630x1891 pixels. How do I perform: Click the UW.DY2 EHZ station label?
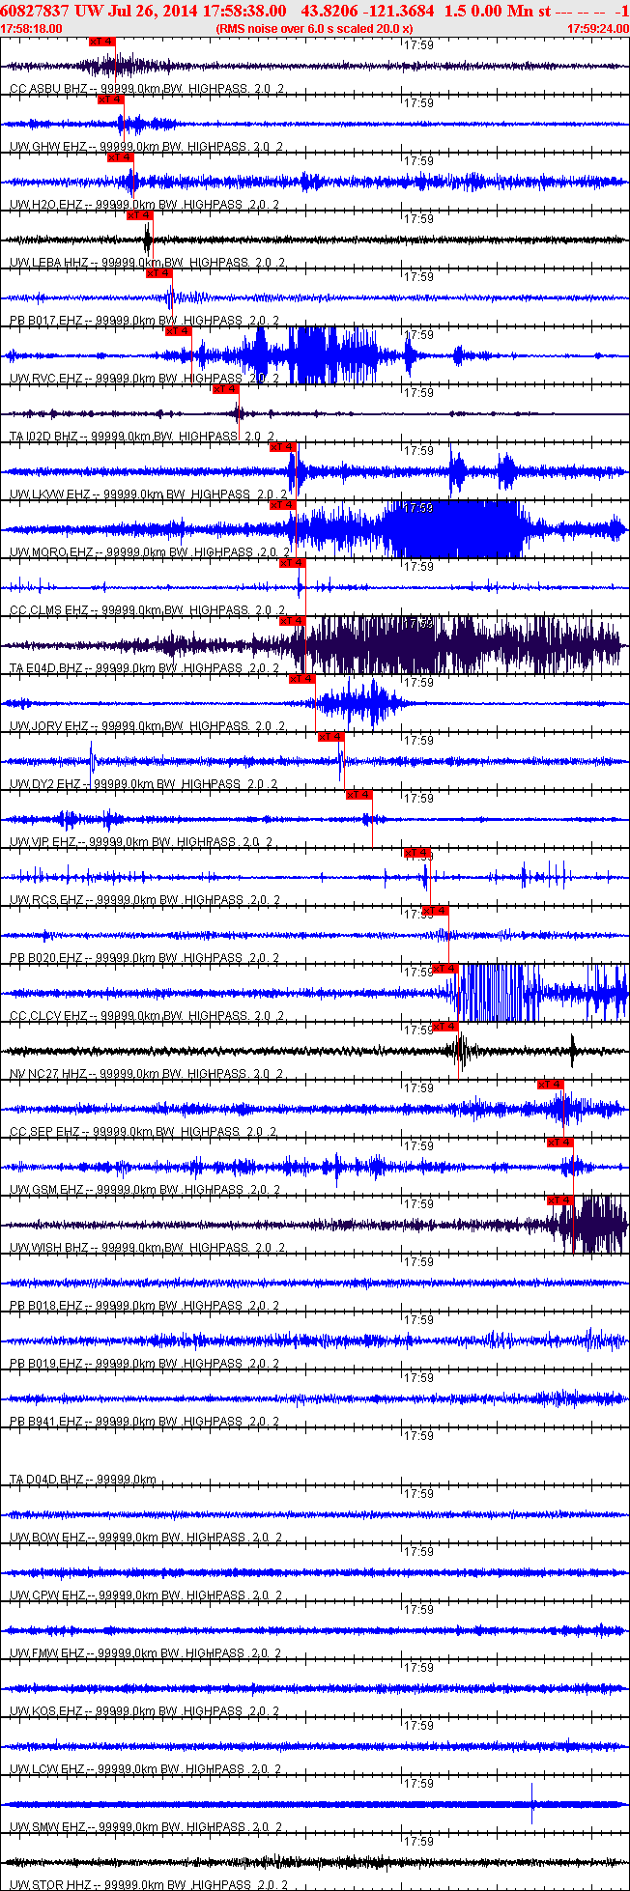point(142,784)
